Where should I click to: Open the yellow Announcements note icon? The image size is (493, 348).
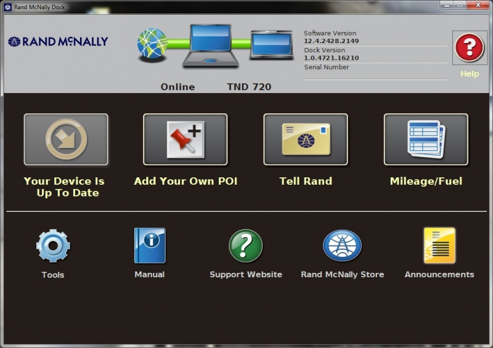click(439, 246)
